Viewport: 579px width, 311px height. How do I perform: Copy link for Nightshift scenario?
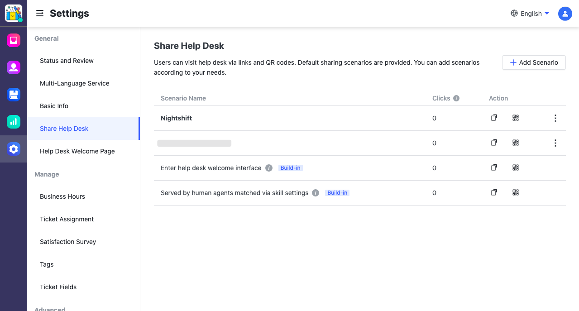coord(494,118)
